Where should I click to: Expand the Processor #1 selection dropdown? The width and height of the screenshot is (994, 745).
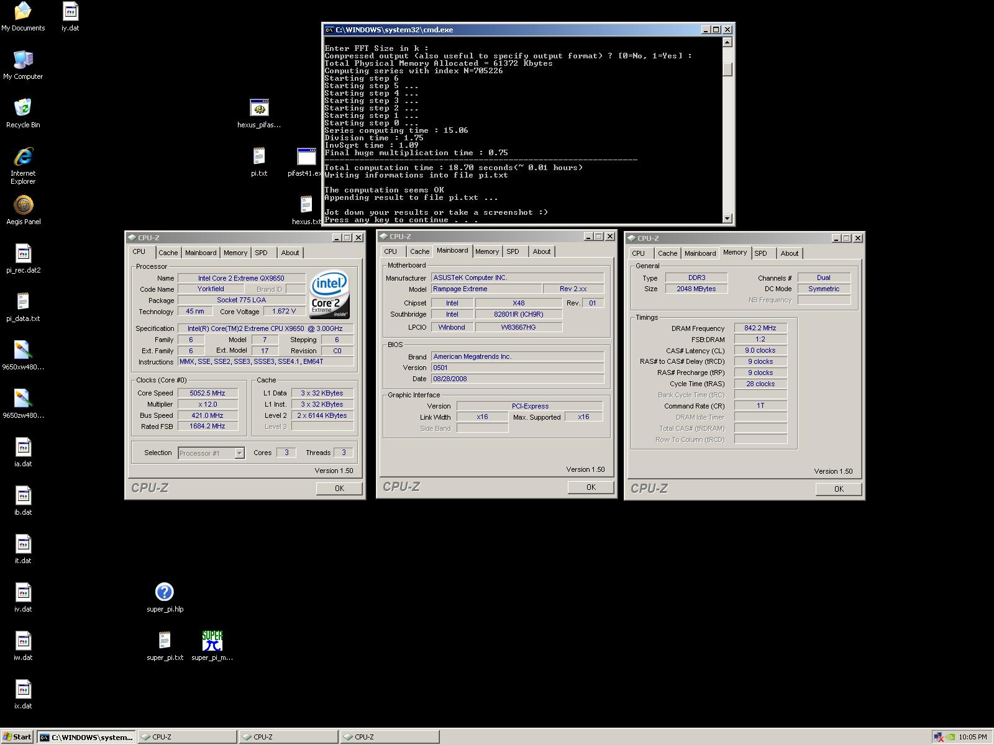click(x=239, y=453)
